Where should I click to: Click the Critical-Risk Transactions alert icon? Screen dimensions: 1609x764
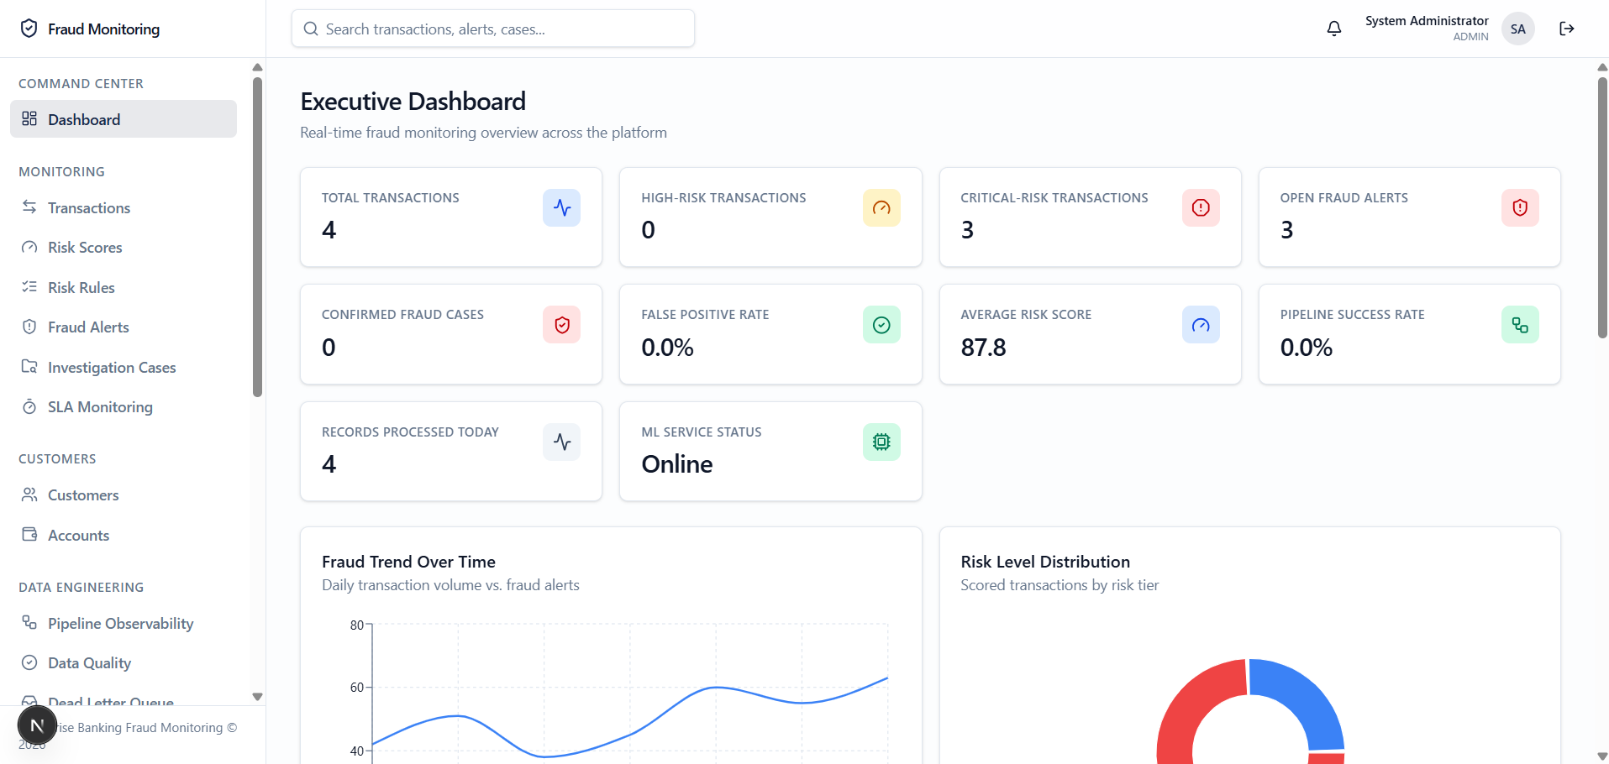click(x=1201, y=207)
